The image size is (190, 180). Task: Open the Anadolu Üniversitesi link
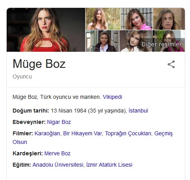point(58,165)
